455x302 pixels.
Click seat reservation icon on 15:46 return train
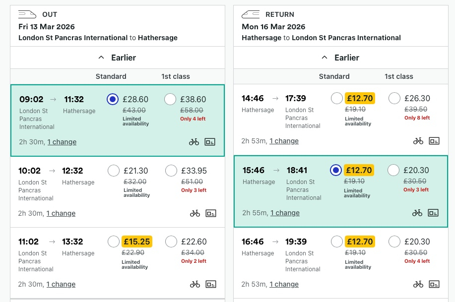coord(433,213)
